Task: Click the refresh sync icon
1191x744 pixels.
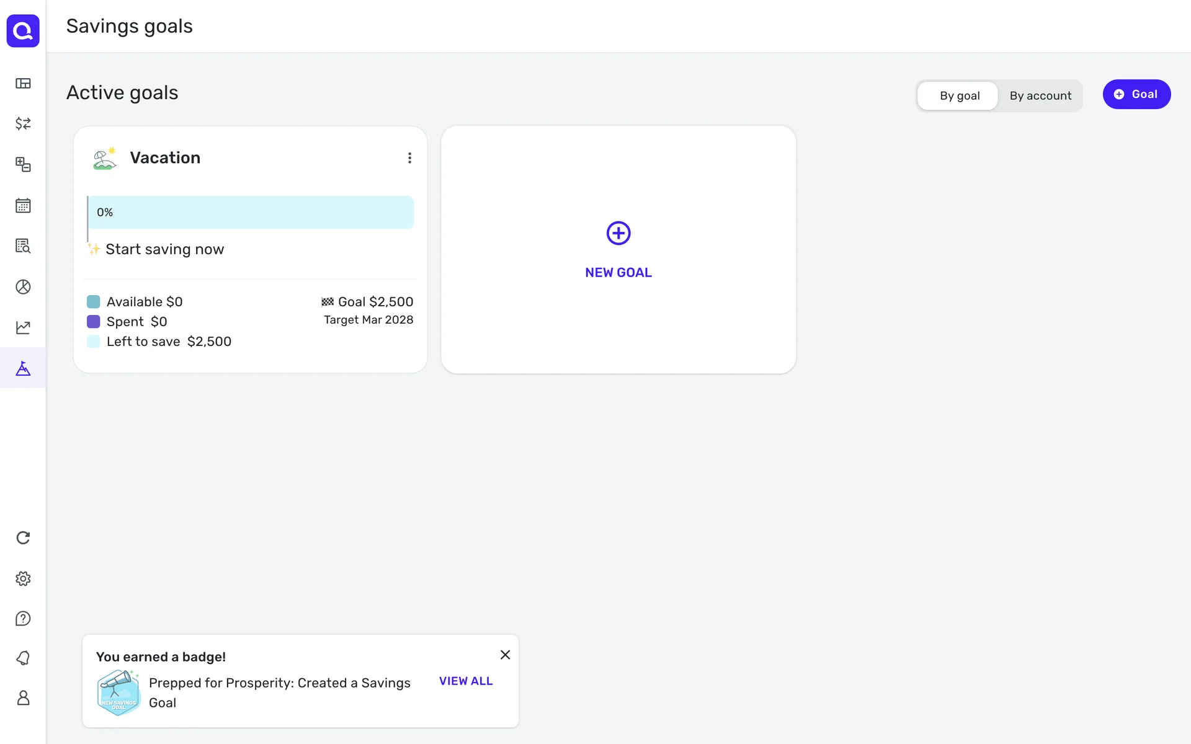Action: click(x=23, y=538)
